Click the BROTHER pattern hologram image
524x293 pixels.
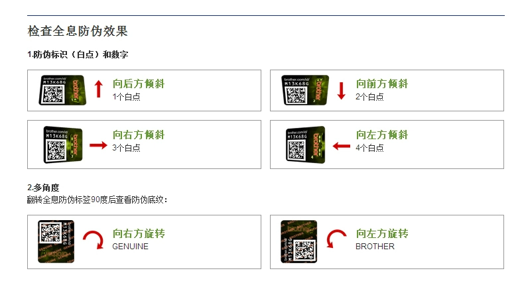click(298, 241)
